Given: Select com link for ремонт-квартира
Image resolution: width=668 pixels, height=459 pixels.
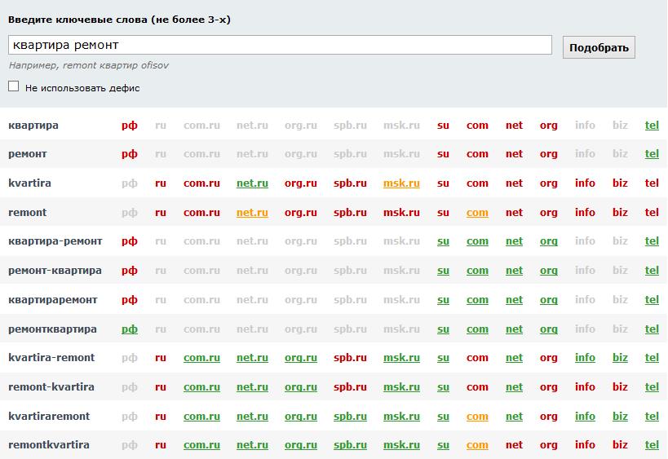Looking at the screenshot, I should [477, 271].
